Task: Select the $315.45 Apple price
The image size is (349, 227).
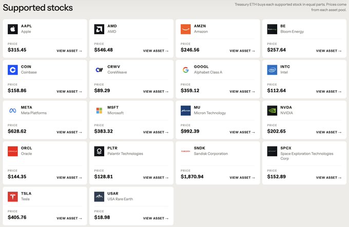Action: tap(17, 50)
